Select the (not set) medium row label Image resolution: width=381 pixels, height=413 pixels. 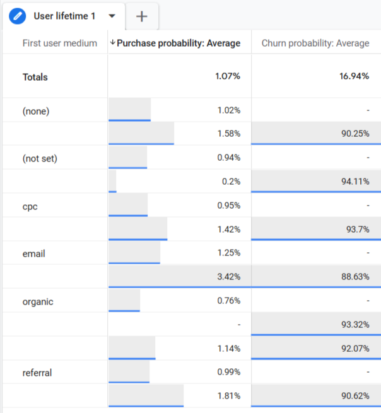click(x=40, y=158)
